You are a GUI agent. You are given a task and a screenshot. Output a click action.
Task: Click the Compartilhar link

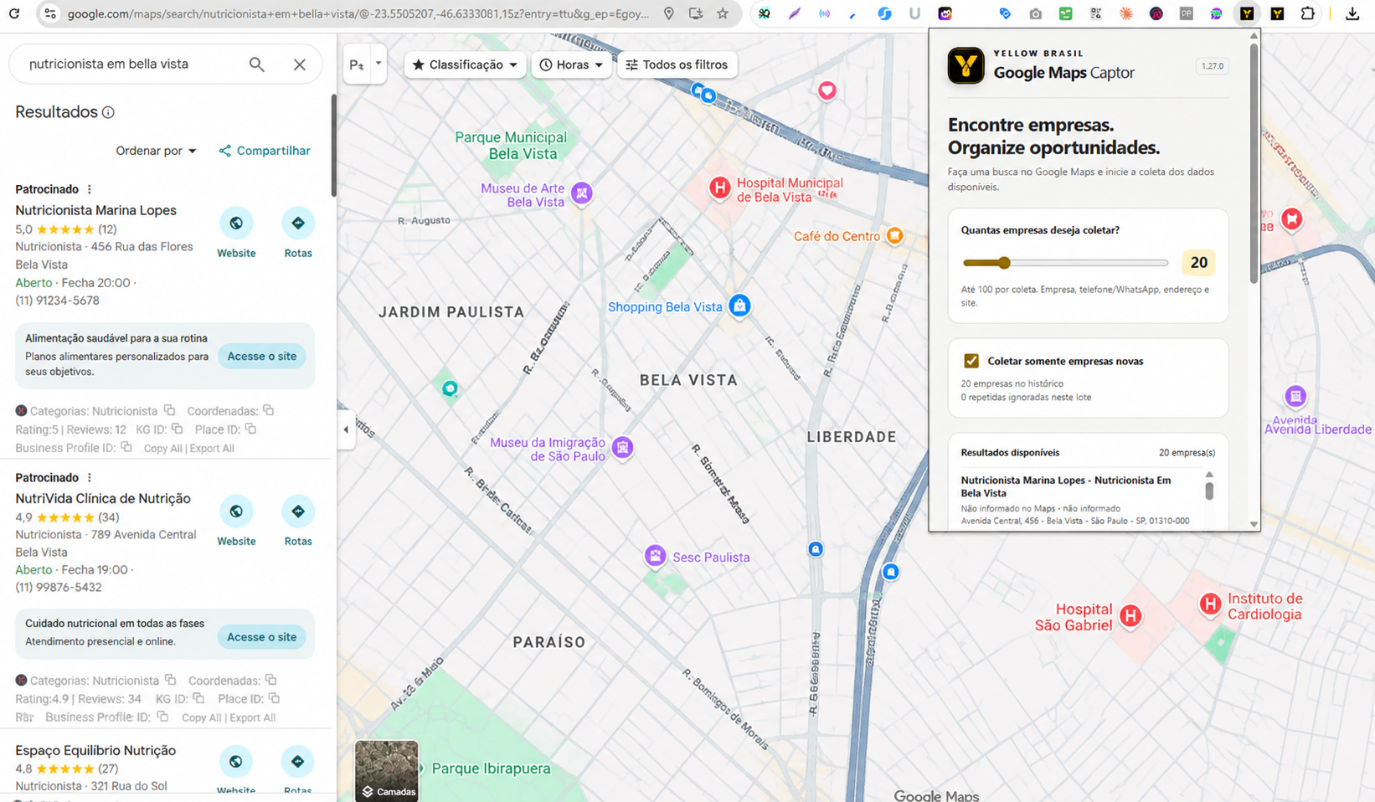coord(265,151)
